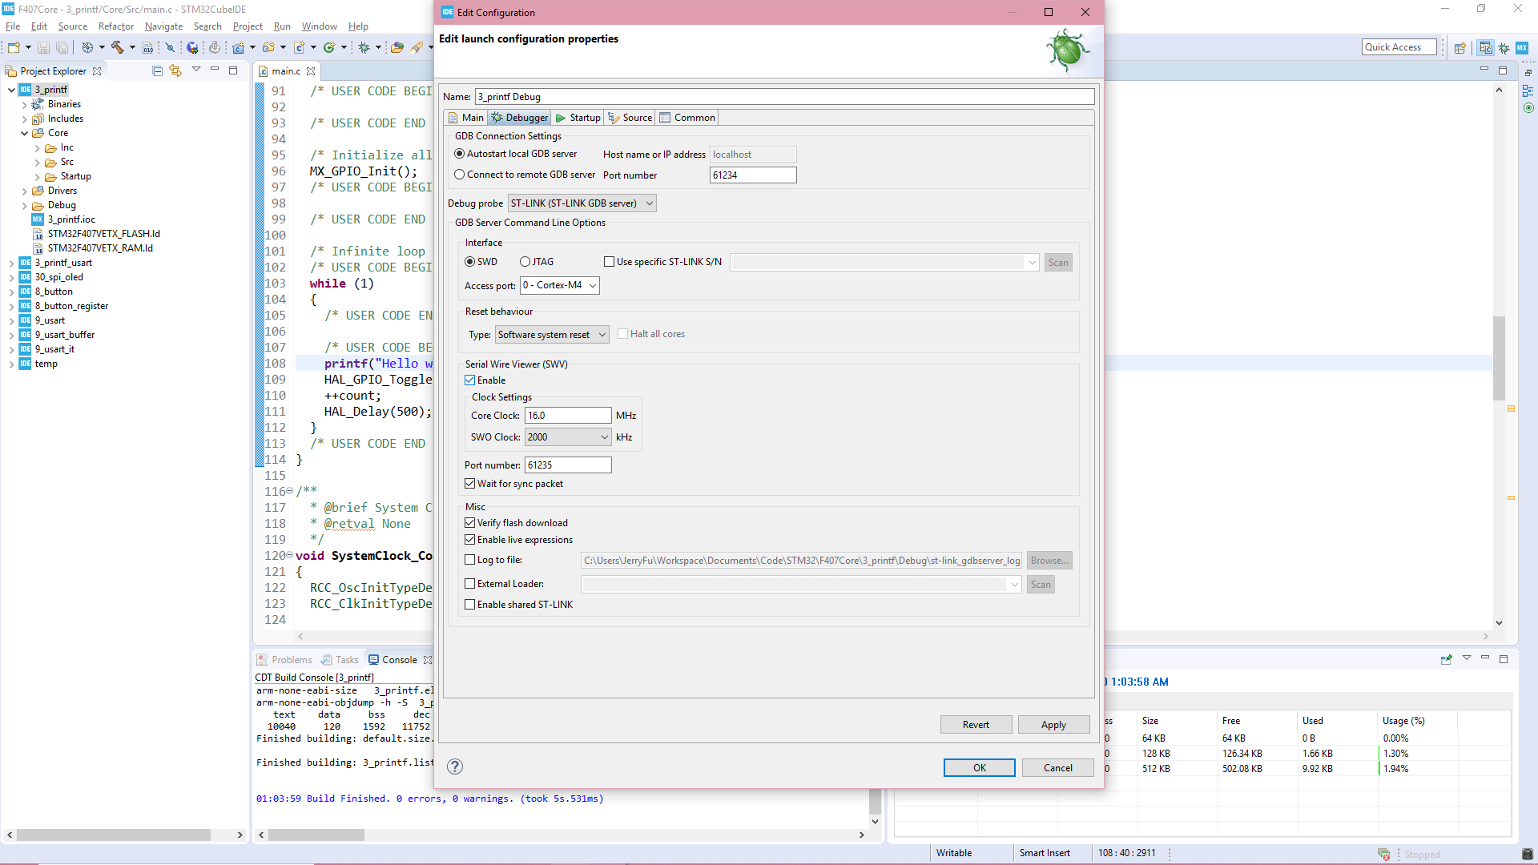Viewport: 1538px width, 865px height.
Task: Click the help question-mark icon in the dialog
Action: (x=455, y=766)
